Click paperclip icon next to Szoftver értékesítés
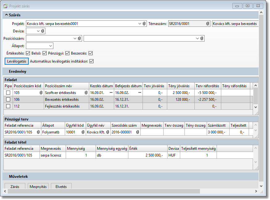The image size is (270, 200). point(86,92)
